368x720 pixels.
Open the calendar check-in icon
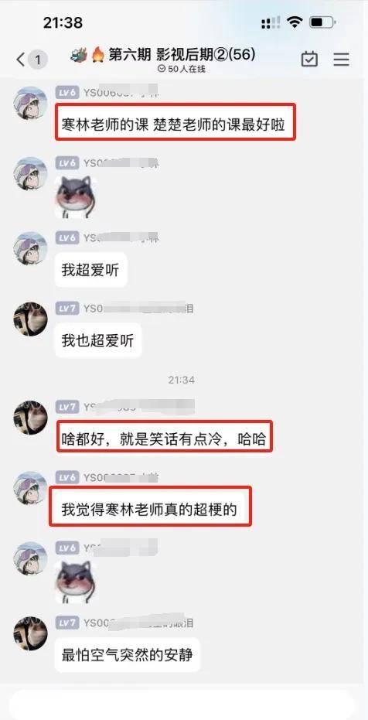309,60
